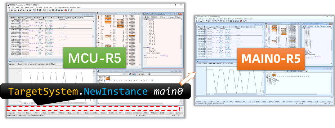The height and width of the screenshot is (128, 335).
Task: Open Trace menu in the MCU-R5 window
Action: 46,7
